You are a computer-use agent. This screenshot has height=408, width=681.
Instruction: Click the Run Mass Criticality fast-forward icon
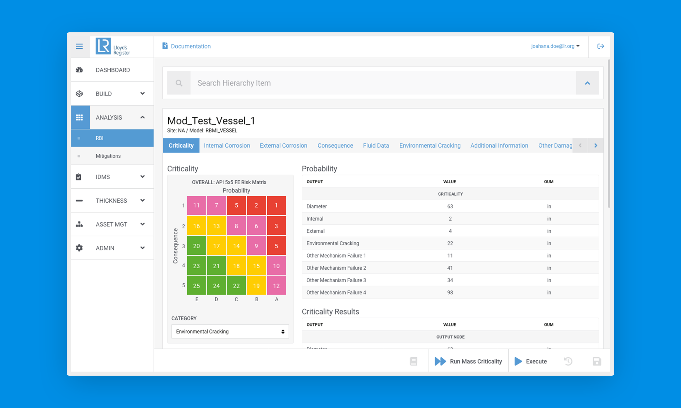pos(440,361)
